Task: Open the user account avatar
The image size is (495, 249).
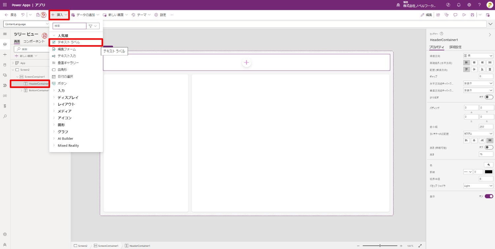Action: click(x=490, y=5)
